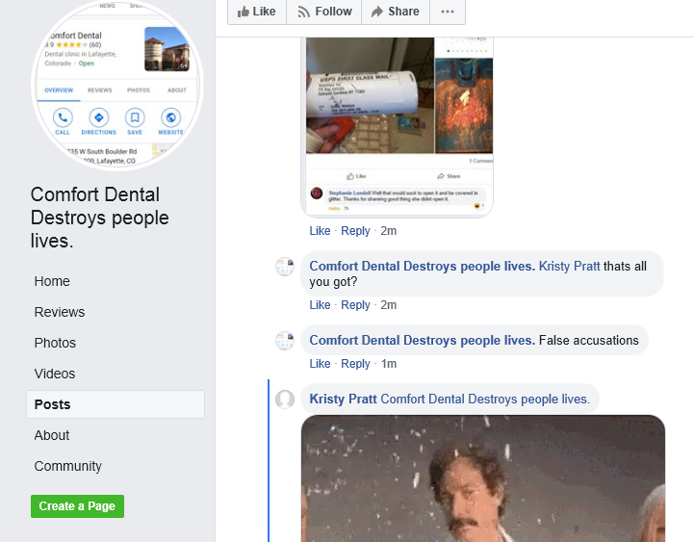Reply to the 'thats all you got?' comment
Screen dimensions: 694x542
pos(355,305)
